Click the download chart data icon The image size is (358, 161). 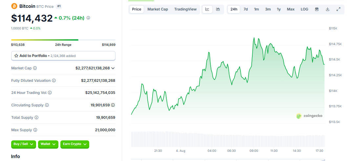click(x=327, y=9)
